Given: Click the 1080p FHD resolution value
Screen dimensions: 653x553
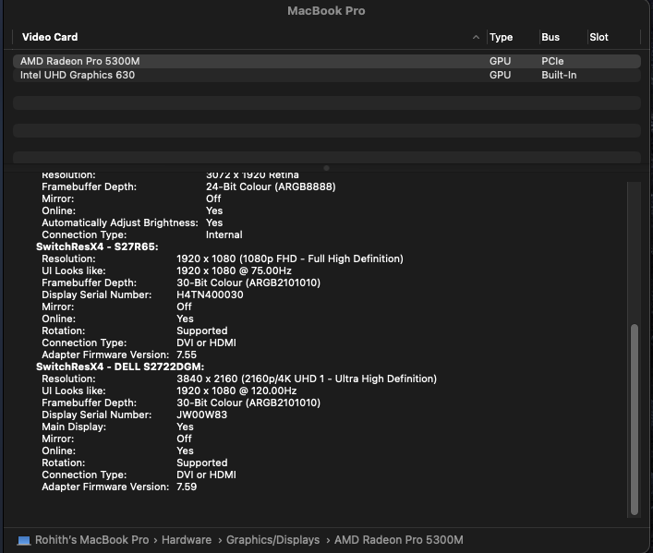Looking at the screenshot, I should pyautogui.click(x=290, y=258).
